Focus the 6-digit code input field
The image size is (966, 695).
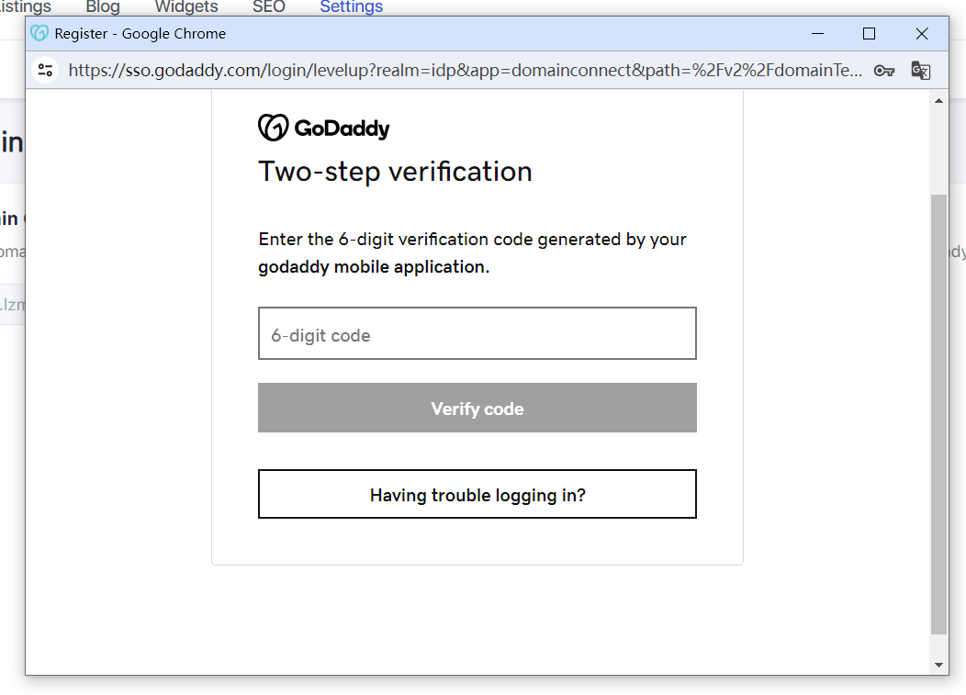[x=477, y=333]
